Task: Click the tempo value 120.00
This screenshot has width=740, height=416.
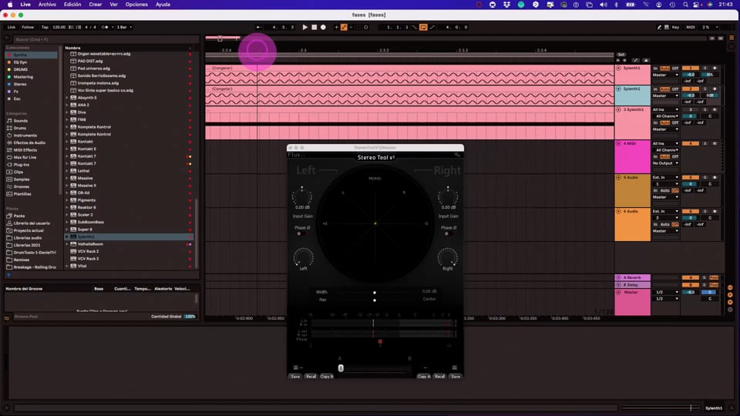Action: coord(59,28)
